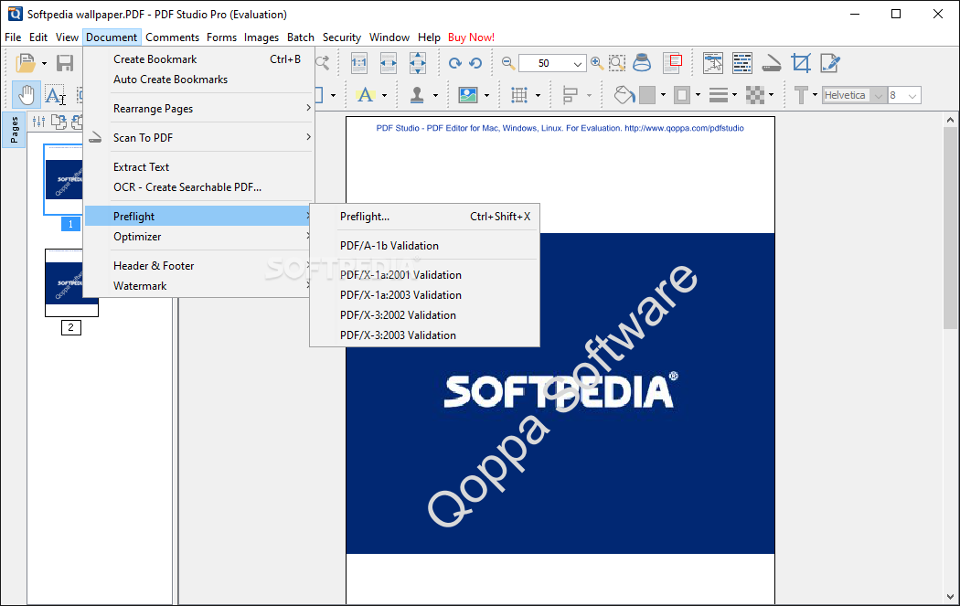Click the text T formatting icon
Image resolution: width=960 pixels, height=606 pixels.
tap(801, 95)
